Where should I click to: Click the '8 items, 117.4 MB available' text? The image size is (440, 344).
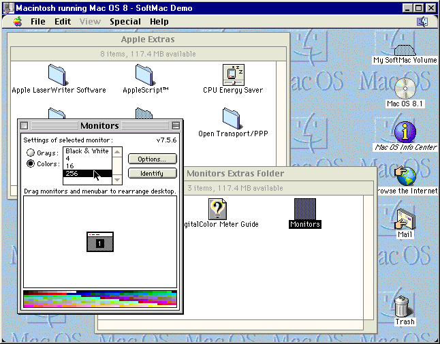148,54
